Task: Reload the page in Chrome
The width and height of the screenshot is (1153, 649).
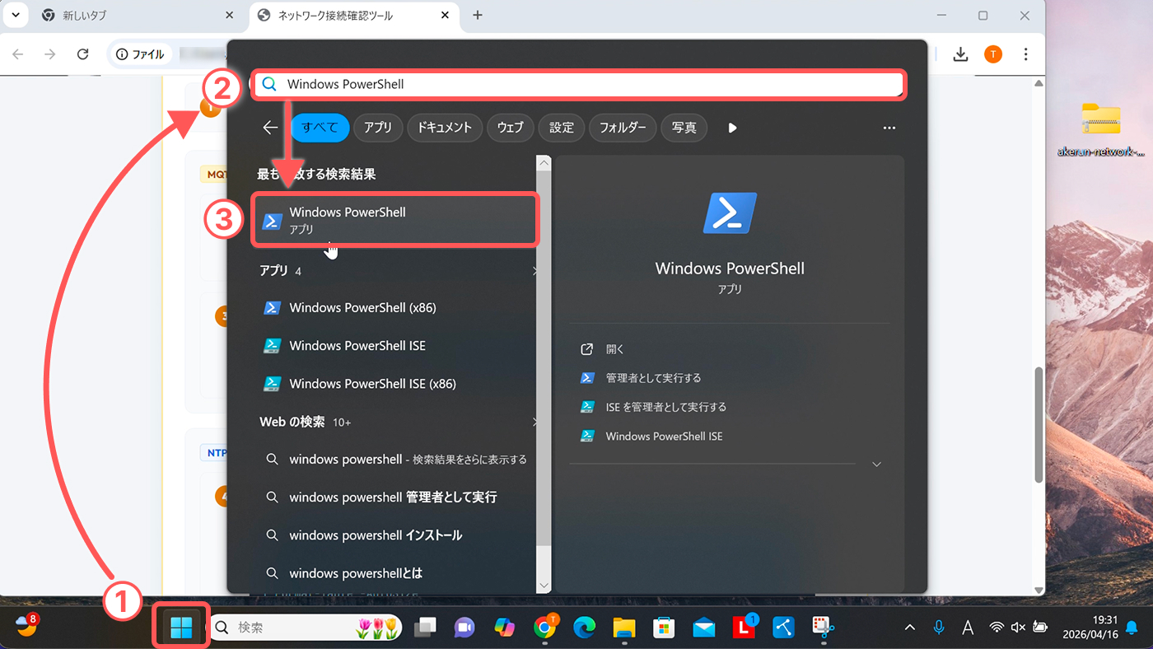Action: [82, 54]
